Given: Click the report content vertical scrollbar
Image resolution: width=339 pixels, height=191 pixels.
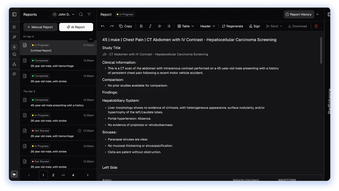Looking at the screenshot, I should 321,50.
